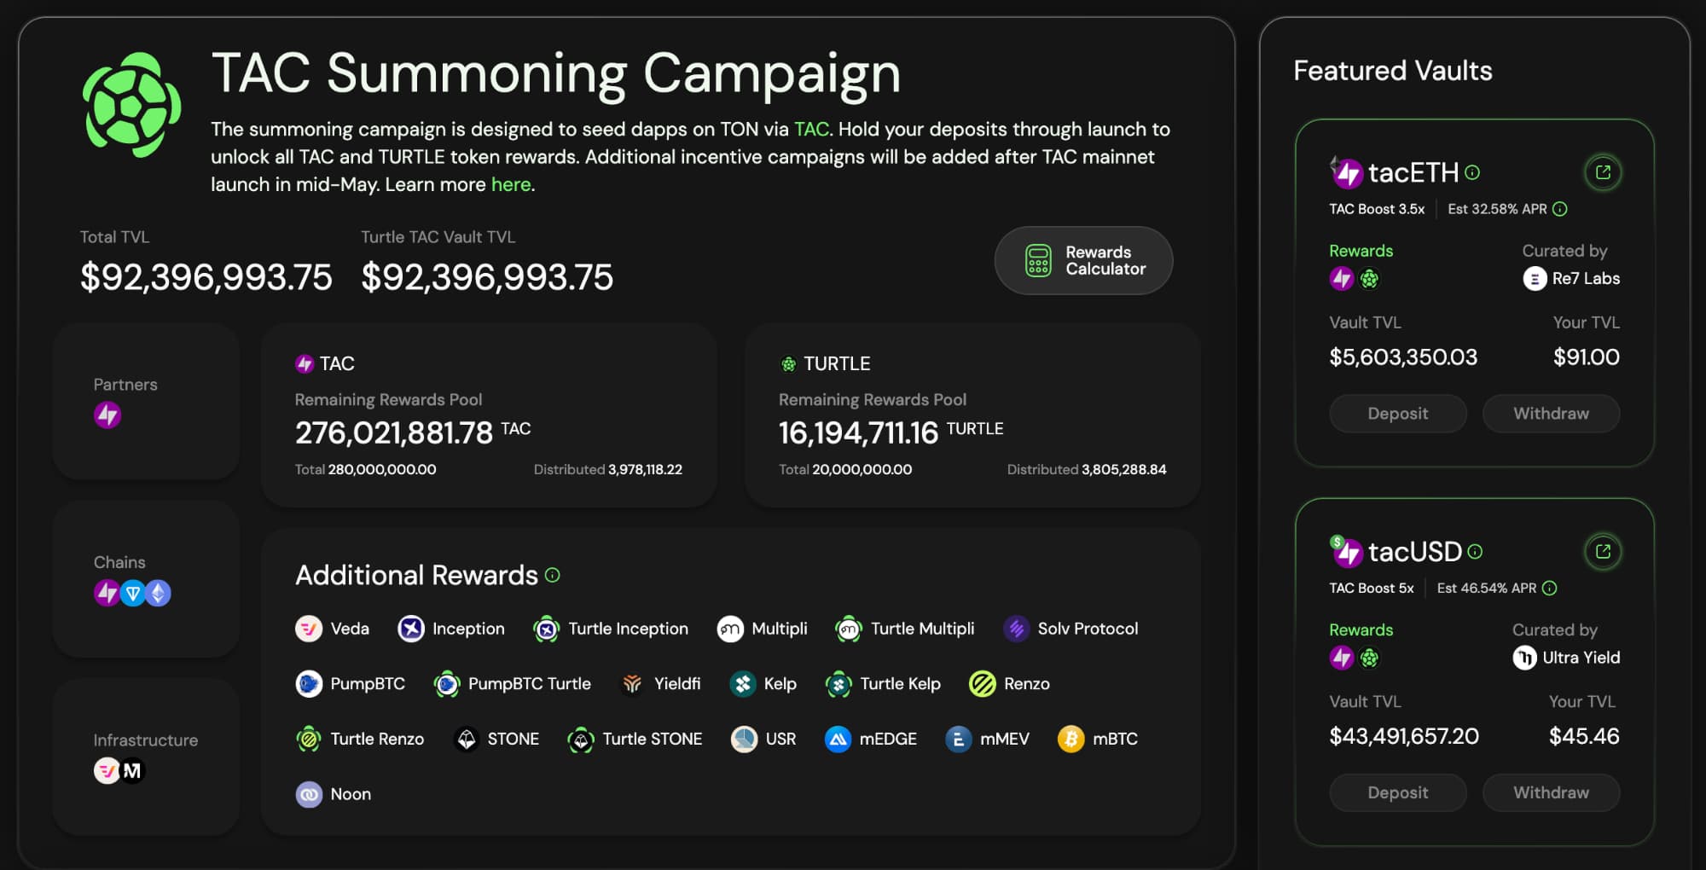Viewport: 1706px width, 870px height.
Task: Click the Ethereum chain icon under Chains
Action: pos(158,593)
